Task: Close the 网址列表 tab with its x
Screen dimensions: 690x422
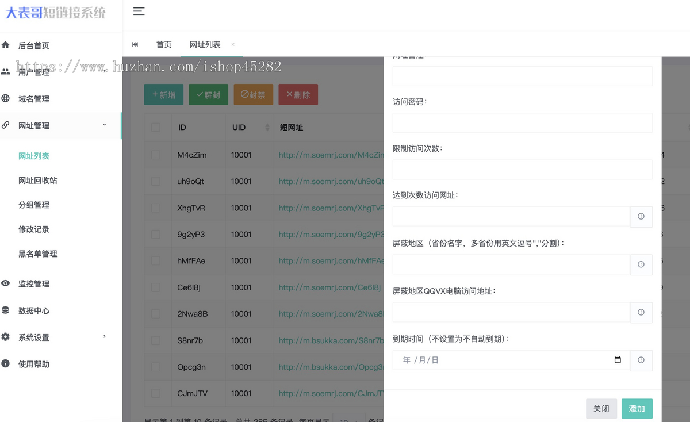Action: [233, 44]
